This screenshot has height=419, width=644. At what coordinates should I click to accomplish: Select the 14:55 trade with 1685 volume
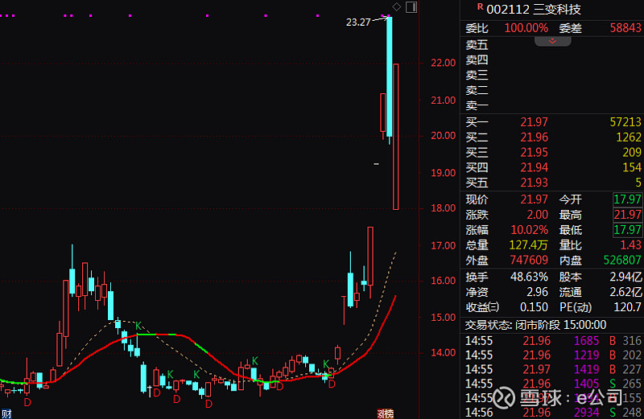(554, 341)
